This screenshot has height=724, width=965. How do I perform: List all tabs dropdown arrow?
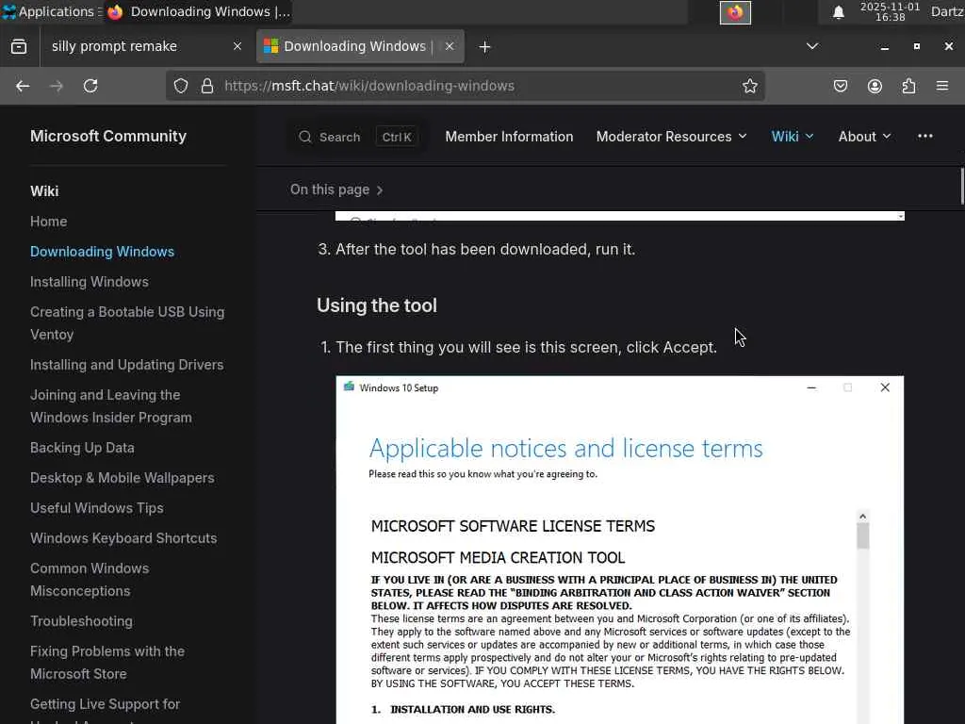[x=812, y=46]
